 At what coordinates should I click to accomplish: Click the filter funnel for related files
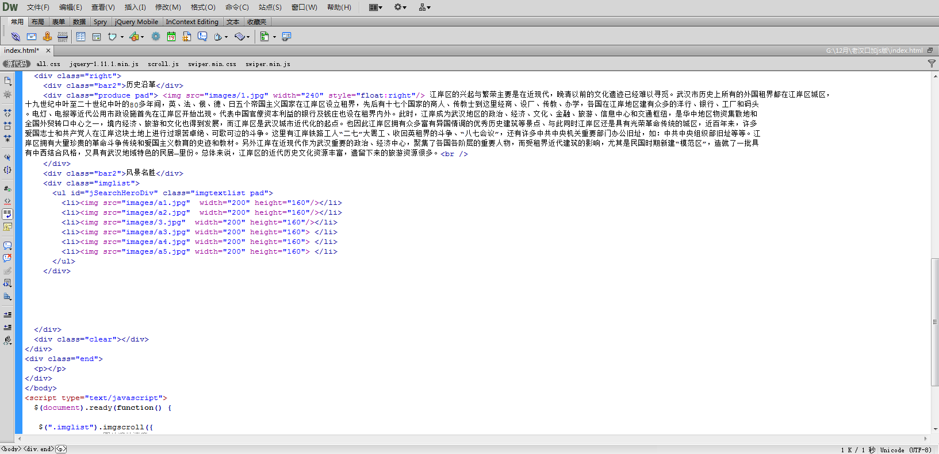pos(932,64)
